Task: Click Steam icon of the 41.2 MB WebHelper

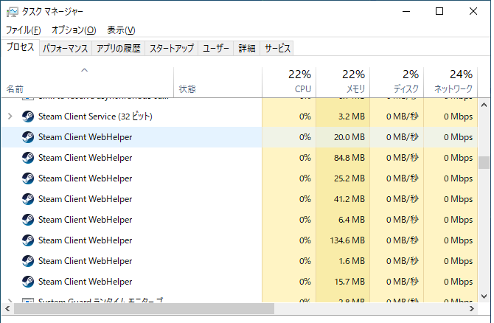Action: (x=28, y=199)
